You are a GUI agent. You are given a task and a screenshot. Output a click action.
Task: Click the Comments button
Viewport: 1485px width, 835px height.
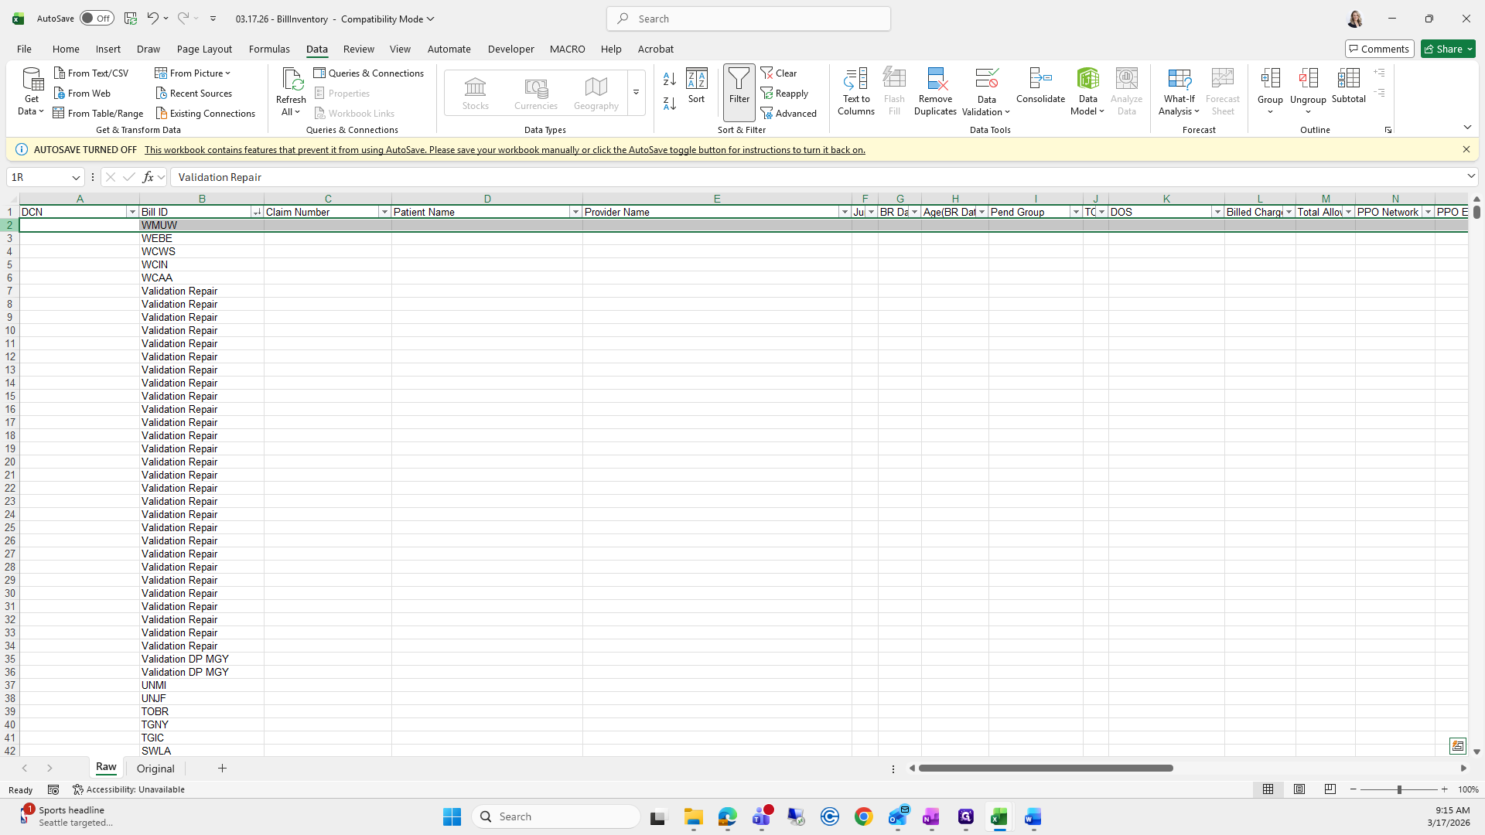1378,49
